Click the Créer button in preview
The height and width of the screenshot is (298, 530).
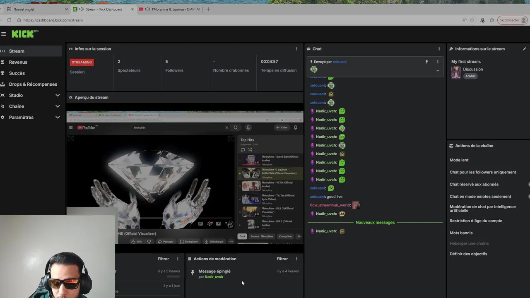282,127
